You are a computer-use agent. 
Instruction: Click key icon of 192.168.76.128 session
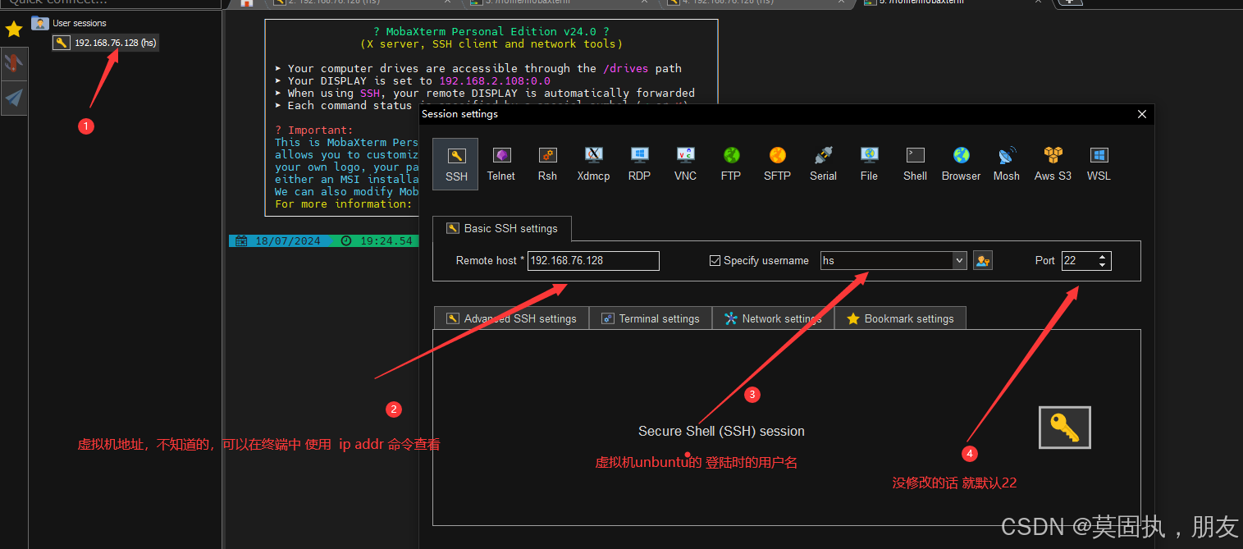coord(62,43)
